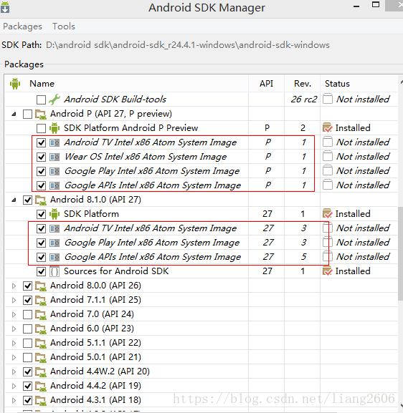The height and width of the screenshot is (413, 403).
Task: Uncheck Android 8.0.0 (API 26) checkbox
Action: coord(27,286)
